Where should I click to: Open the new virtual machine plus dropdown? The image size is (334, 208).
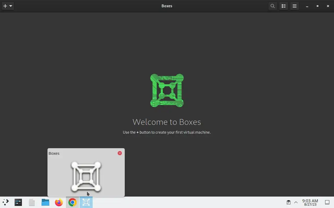[8, 6]
